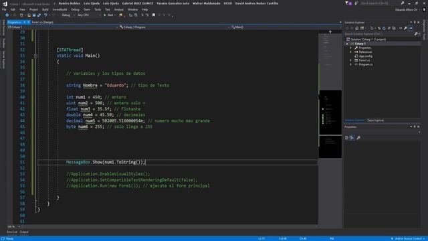Open the Csharp 1 project scope dropdown

click(x=63, y=27)
